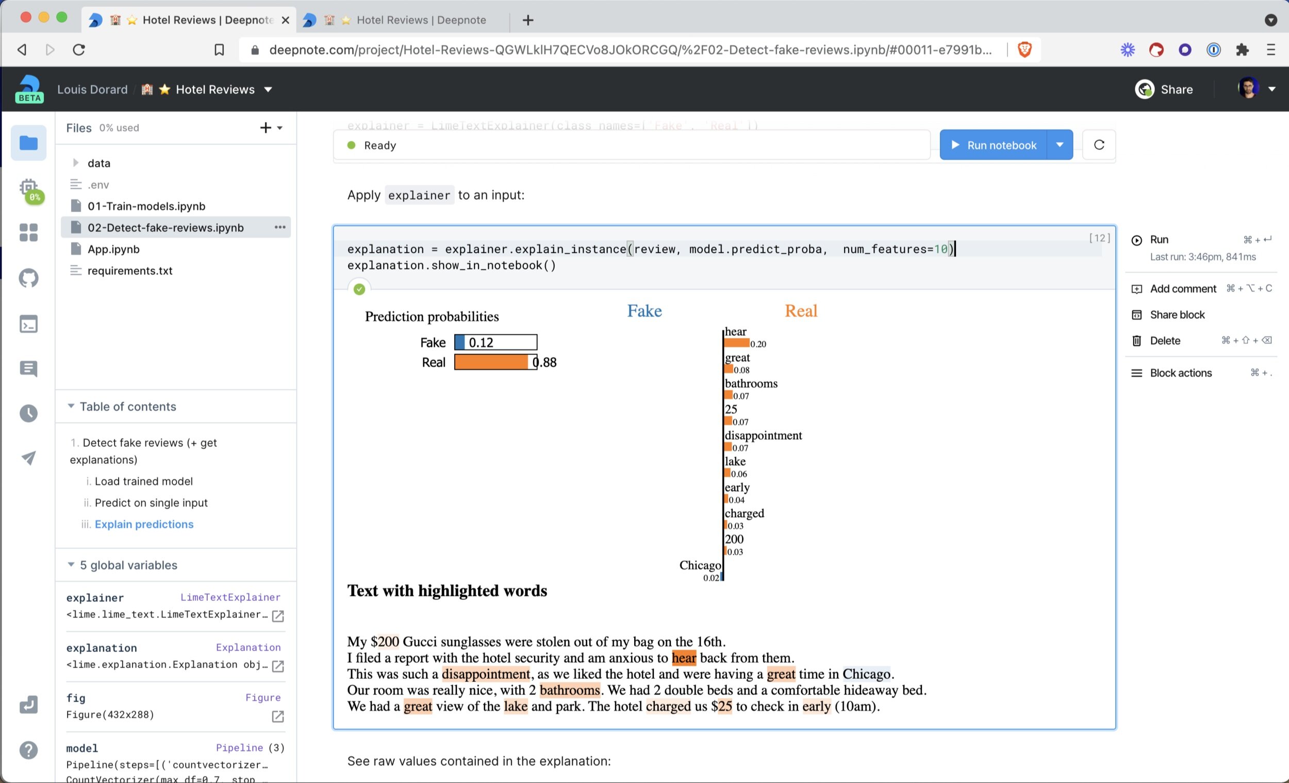Viewport: 1289px width, 783px height.
Task: Click 'Explain predictions' in table of contents
Action: (144, 523)
